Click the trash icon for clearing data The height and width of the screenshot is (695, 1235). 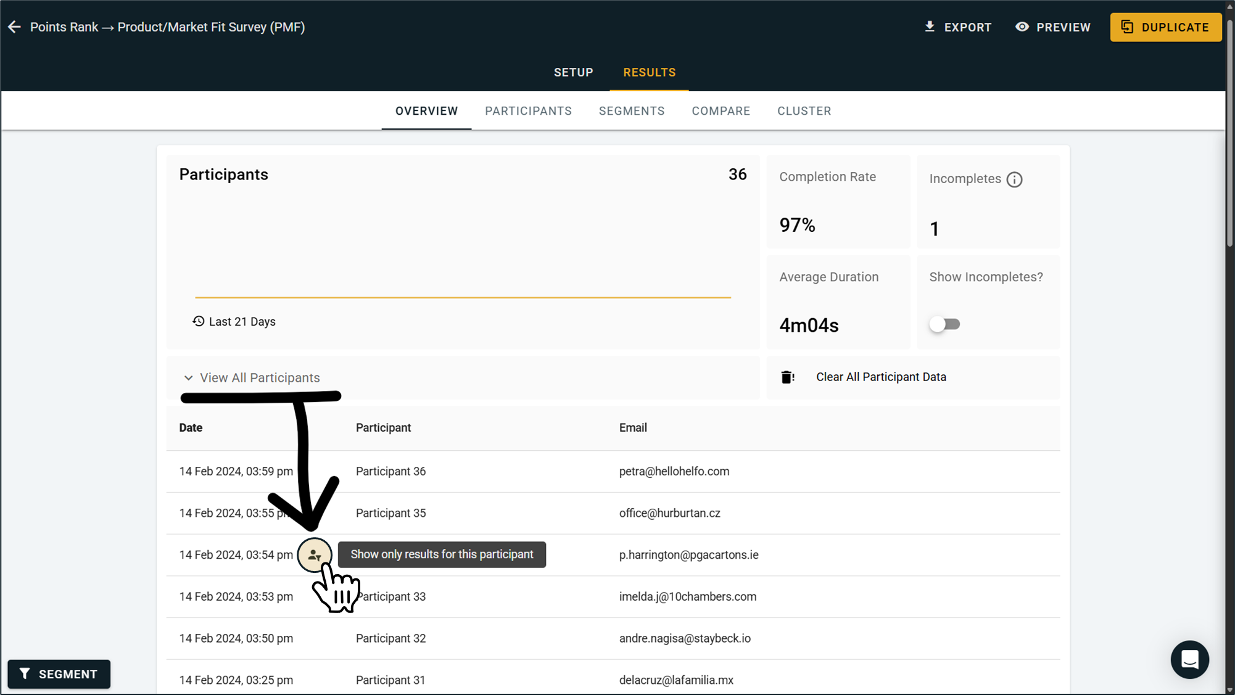pyautogui.click(x=787, y=377)
